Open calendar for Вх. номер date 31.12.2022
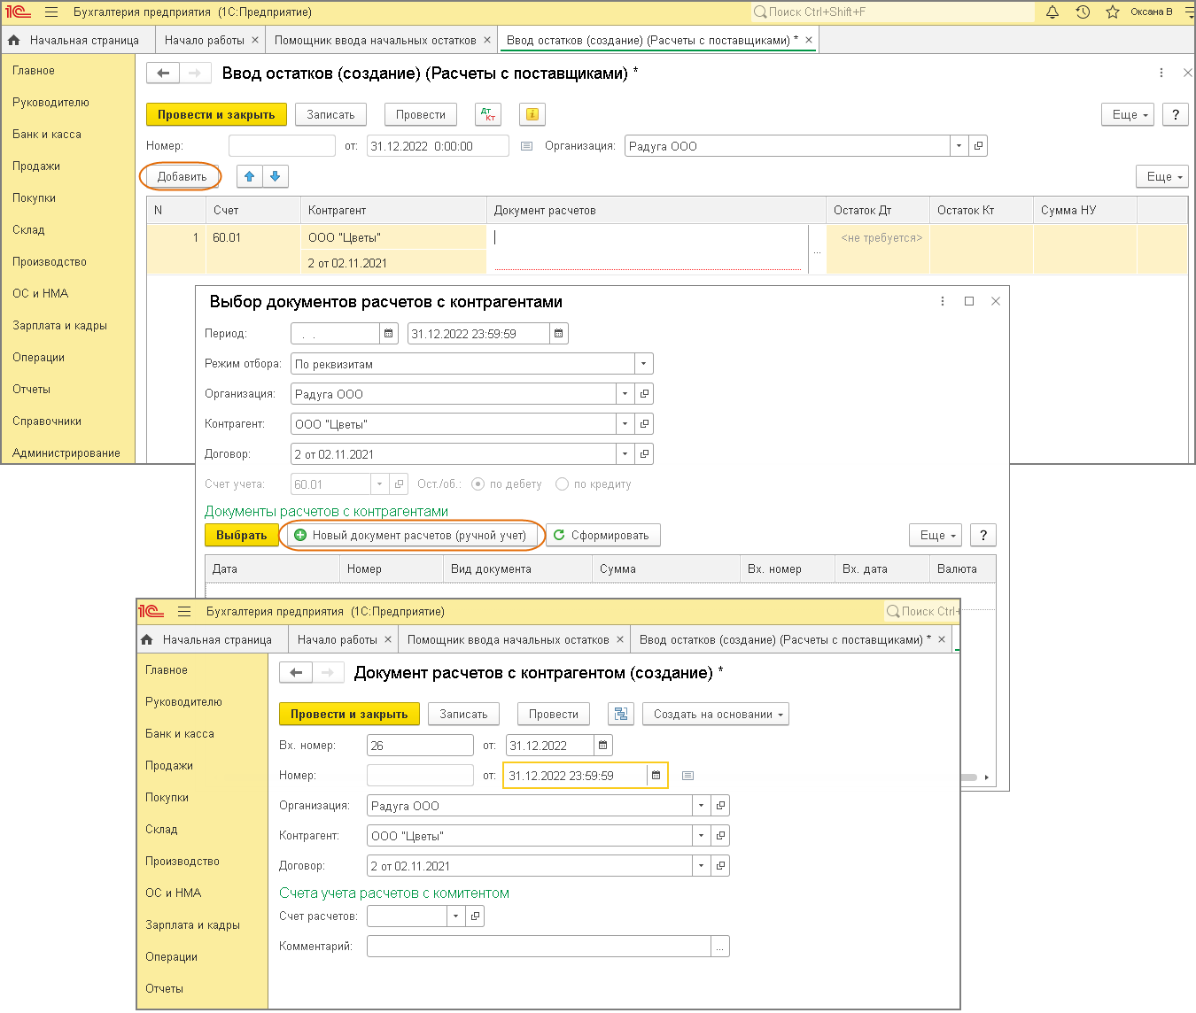 click(602, 746)
